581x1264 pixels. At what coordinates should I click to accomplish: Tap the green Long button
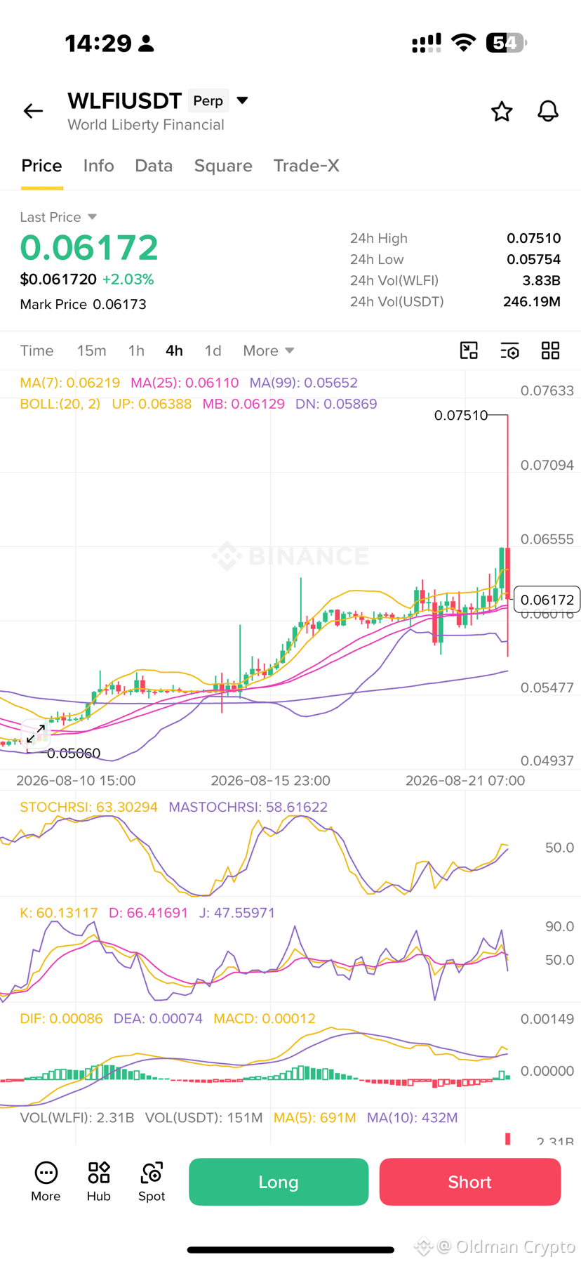(x=279, y=1182)
